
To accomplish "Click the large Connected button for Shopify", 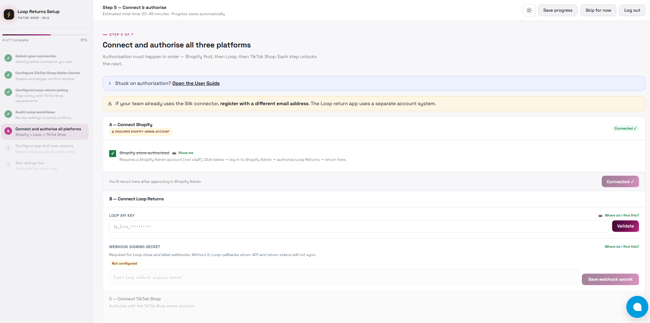I will (x=620, y=182).
